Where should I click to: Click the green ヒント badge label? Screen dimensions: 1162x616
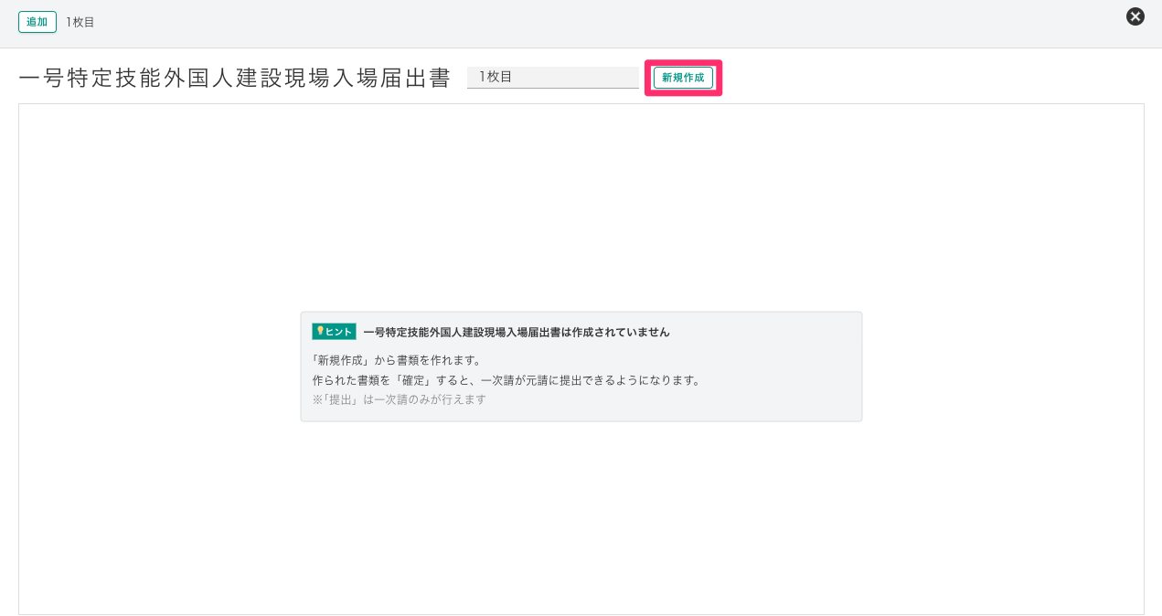pos(338,332)
